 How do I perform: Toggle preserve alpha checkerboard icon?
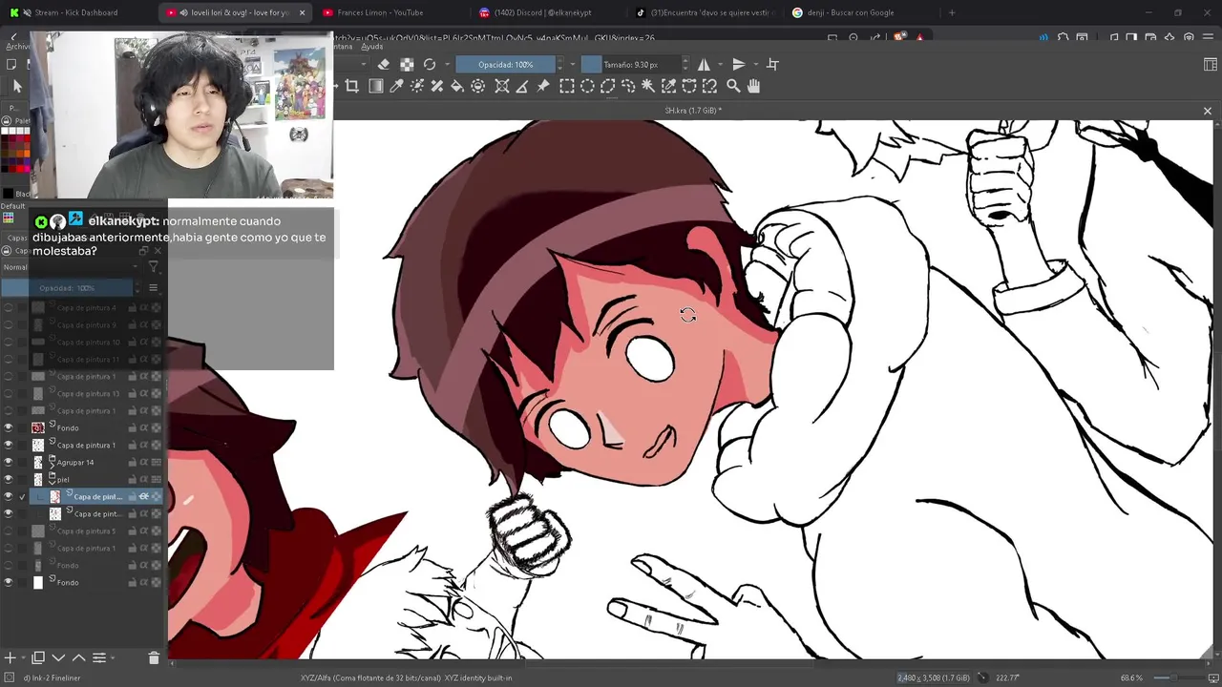(407, 64)
